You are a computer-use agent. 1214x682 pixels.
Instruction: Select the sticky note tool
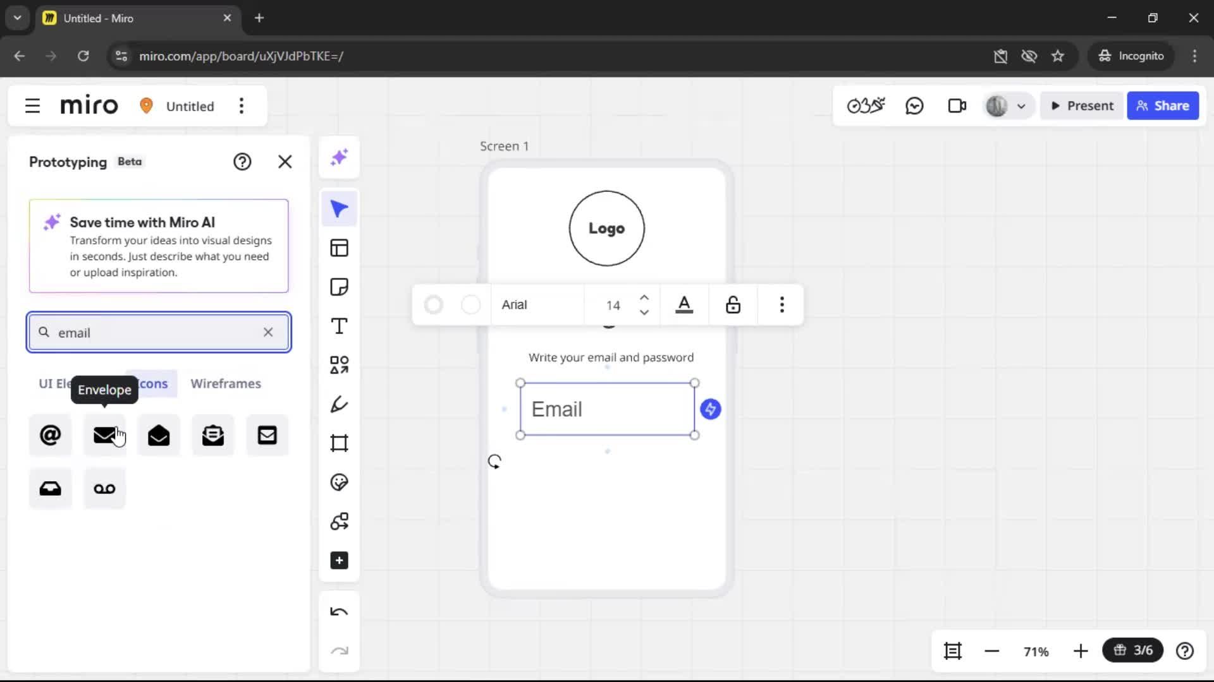[340, 287]
